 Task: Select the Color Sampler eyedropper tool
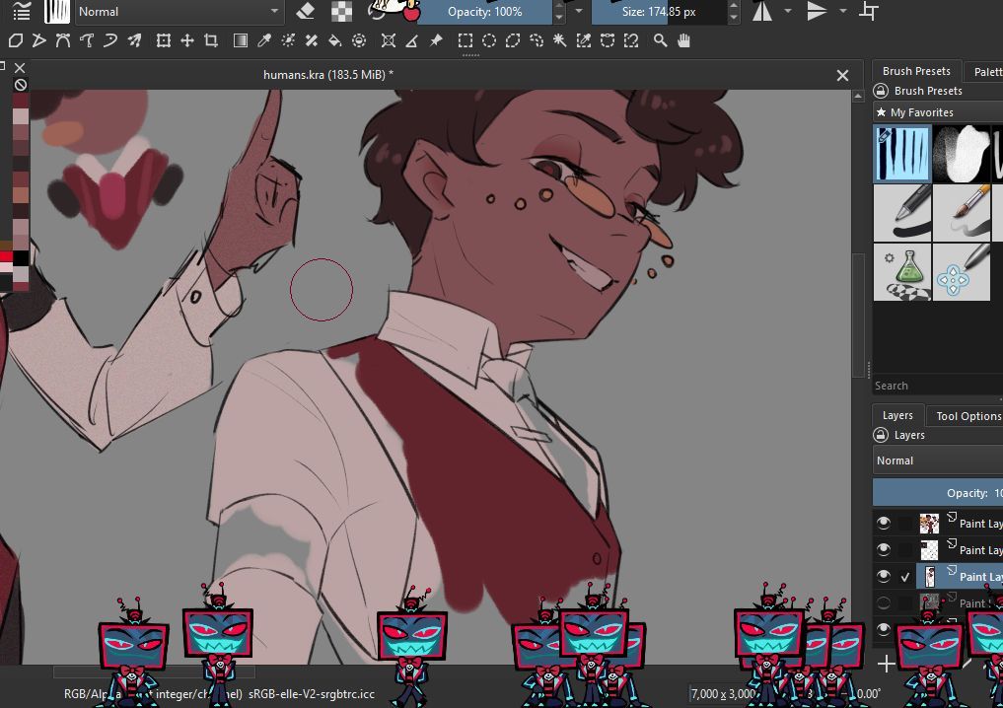264,41
